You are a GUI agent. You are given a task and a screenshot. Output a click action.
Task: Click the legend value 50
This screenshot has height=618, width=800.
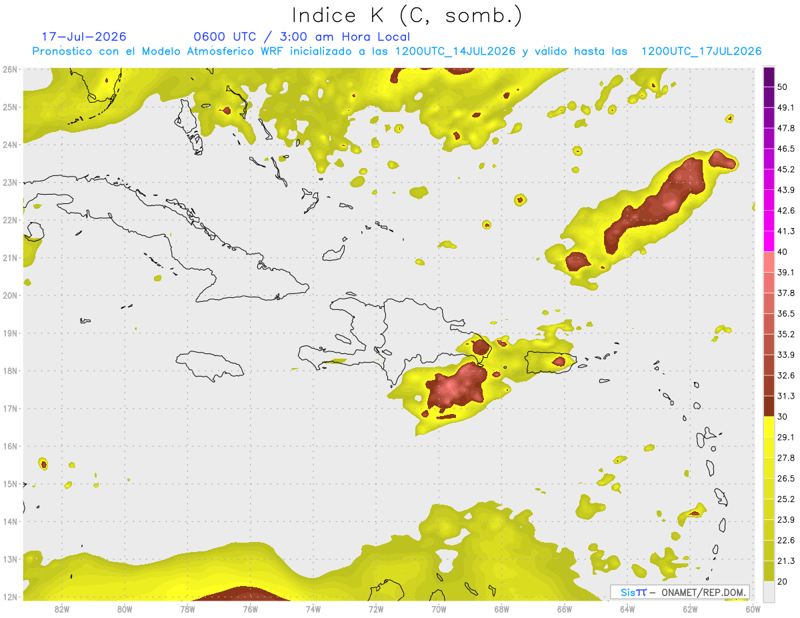click(783, 87)
